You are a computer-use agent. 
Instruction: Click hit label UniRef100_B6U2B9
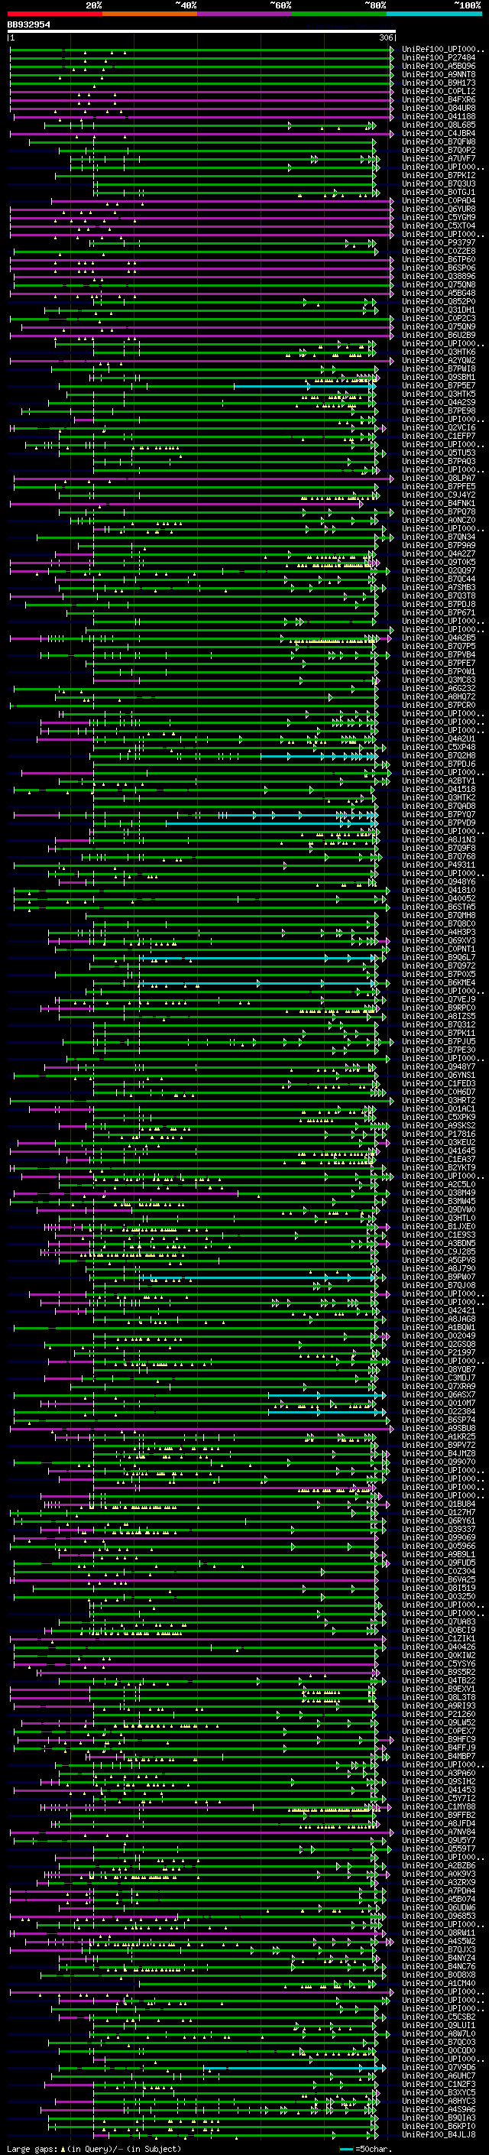439,336
